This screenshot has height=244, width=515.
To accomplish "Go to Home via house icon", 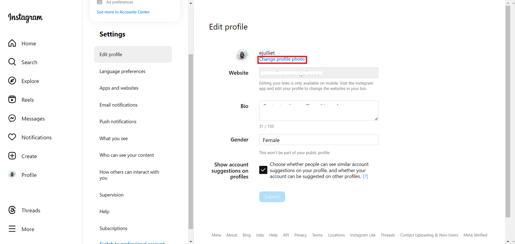I will coord(12,43).
